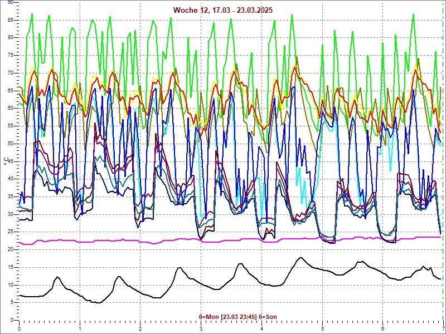Image resolution: width=446 pixels, height=334 pixels.
Task: Click the y-axis value 60
Action: pos(10,108)
